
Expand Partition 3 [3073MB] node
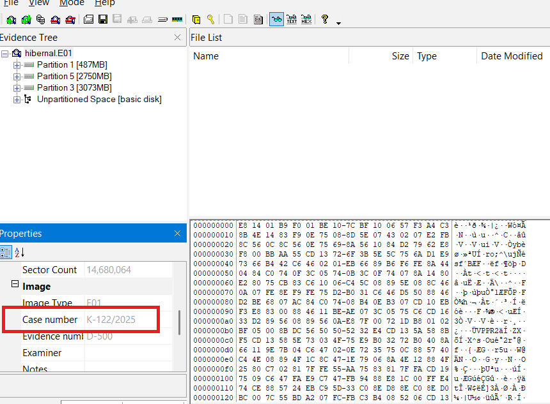(x=17, y=88)
